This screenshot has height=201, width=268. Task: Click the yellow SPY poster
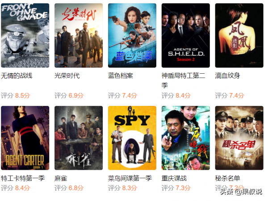tap(132, 138)
